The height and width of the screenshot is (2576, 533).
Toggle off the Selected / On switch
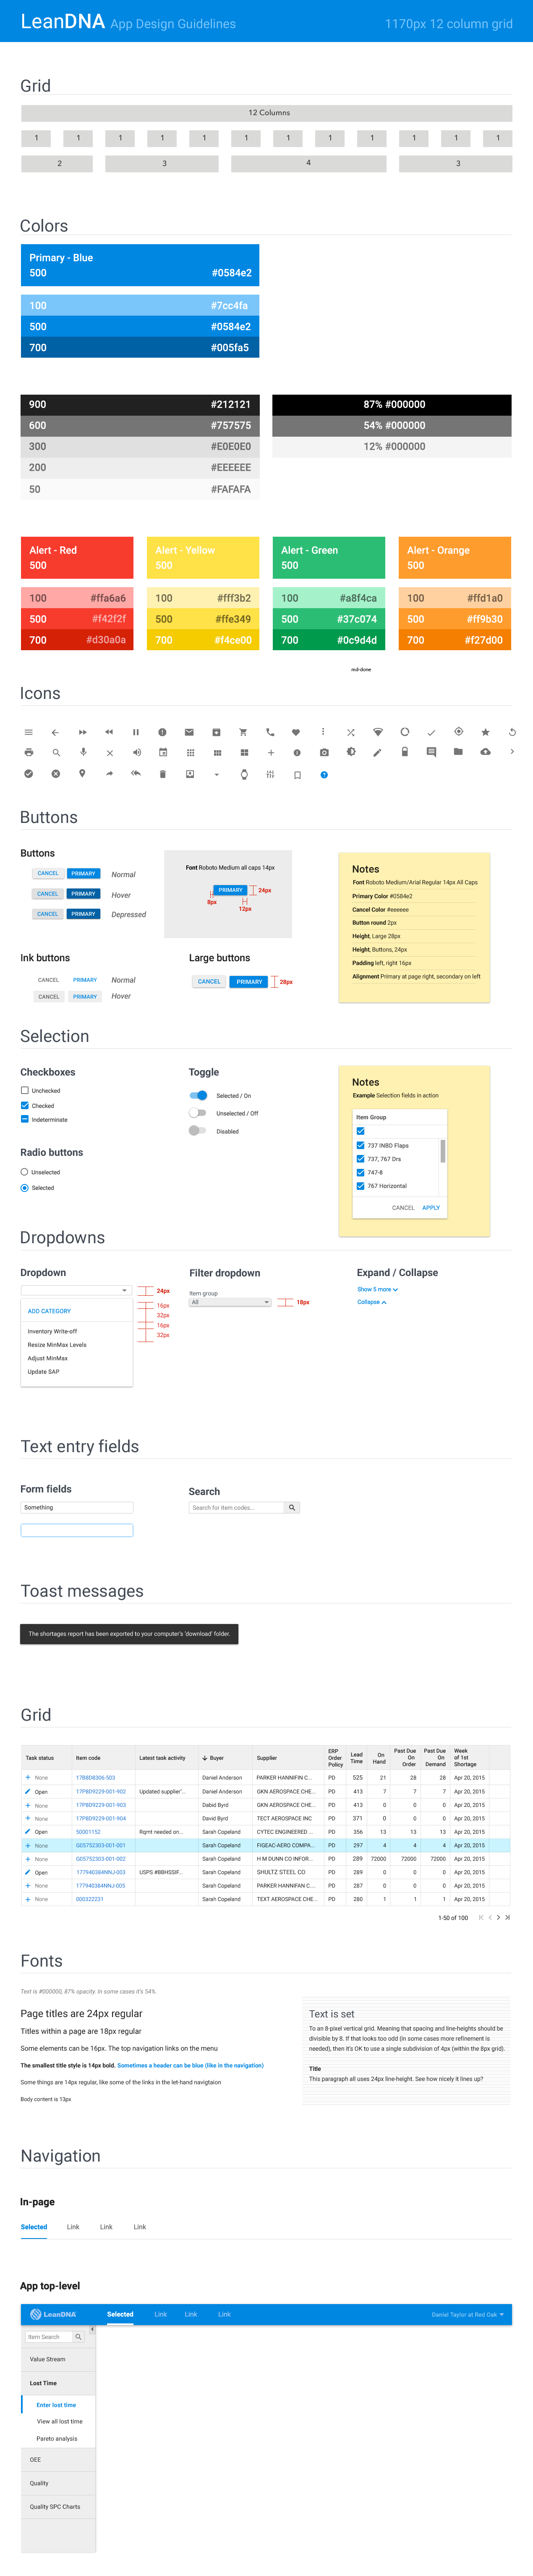click(x=199, y=1095)
